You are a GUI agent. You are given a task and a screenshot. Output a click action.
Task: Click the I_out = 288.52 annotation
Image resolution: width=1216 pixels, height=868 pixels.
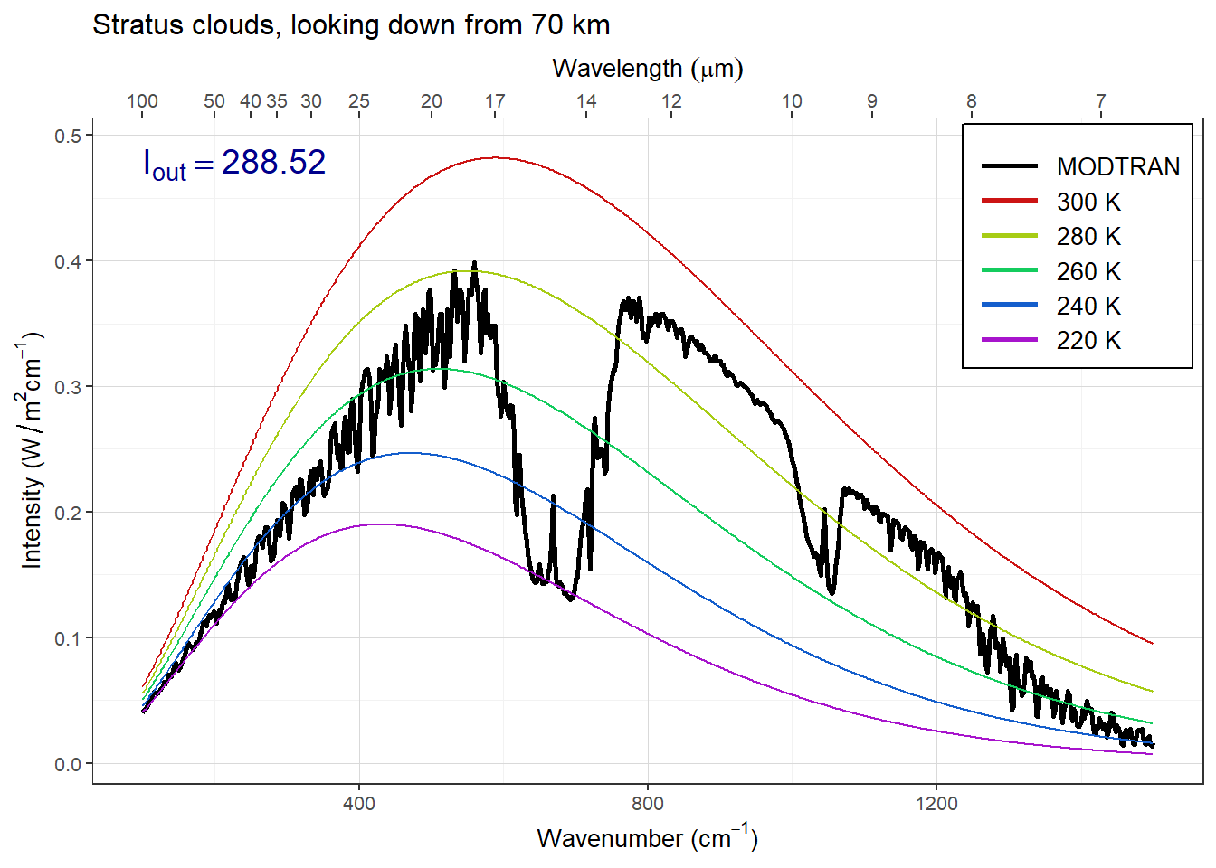pyautogui.click(x=234, y=164)
